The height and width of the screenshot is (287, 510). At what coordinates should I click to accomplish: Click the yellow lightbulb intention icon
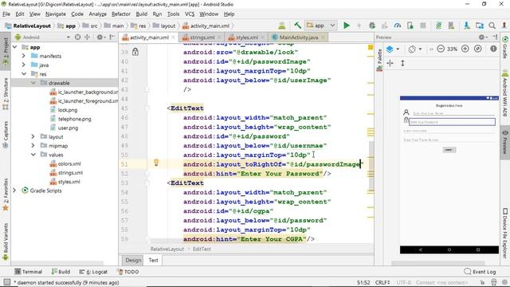156,163
